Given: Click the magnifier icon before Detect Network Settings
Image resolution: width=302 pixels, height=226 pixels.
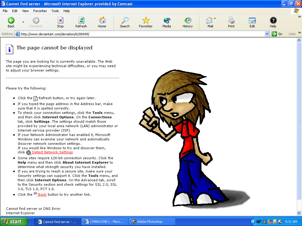Looking at the screenshot, I should [x=29, y=153].
